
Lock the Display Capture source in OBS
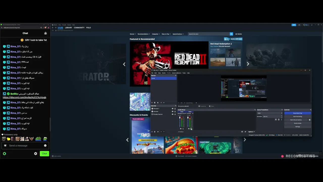[175, 114]
